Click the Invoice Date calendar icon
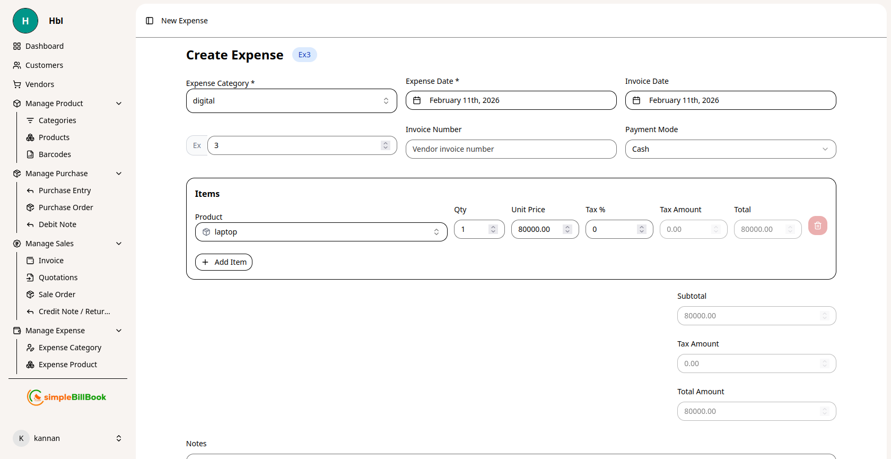The image size is (891, 459). coord(636,100)
